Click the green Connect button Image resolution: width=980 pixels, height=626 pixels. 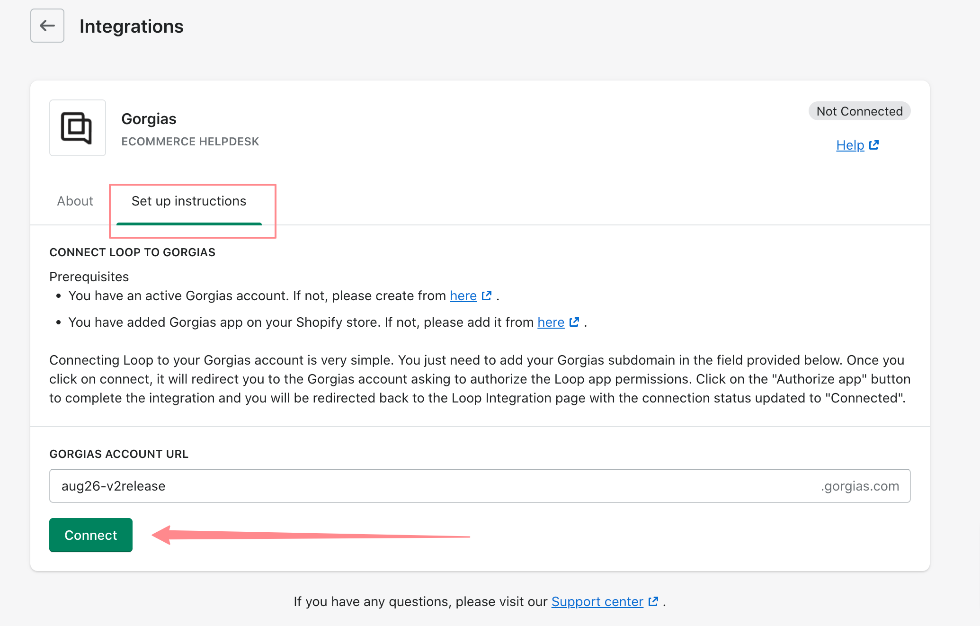91,535
